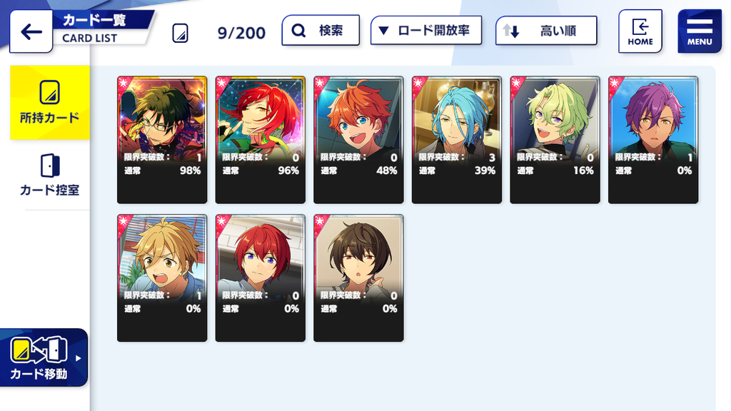This screenshot has width=731, height=411.
Task: Open the purple-haired card at 0%
Action: [x=653, y=140]
